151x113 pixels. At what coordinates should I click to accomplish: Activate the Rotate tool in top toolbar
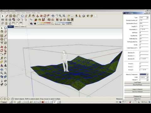[45, 16]
